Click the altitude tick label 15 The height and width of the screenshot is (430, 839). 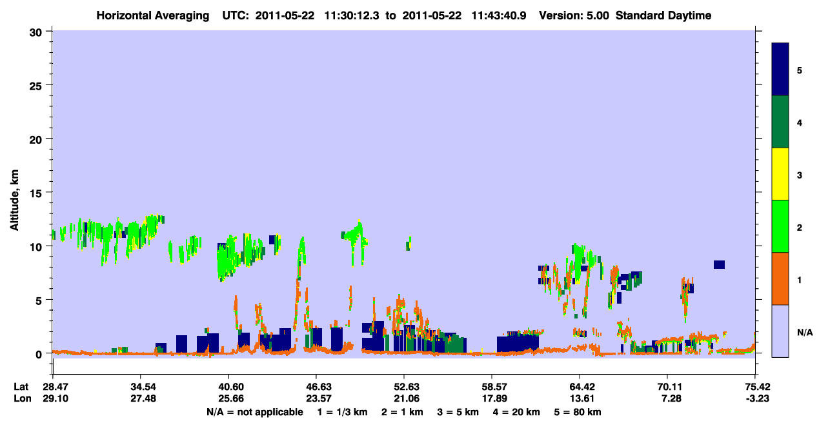37,192
